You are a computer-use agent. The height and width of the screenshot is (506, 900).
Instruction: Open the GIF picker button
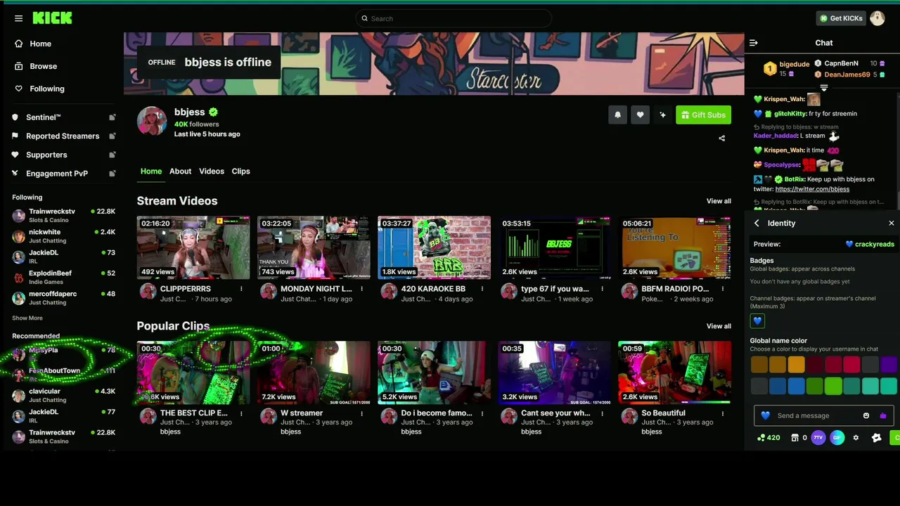click(x=837, y=437)
